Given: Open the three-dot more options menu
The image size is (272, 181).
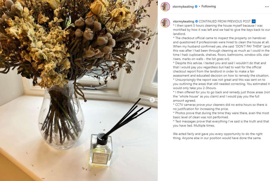Looking at the screenshot, I should (267, 7).
